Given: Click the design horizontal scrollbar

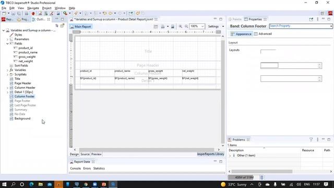Looking at the screenshot, I should click(x=147, y=150).
